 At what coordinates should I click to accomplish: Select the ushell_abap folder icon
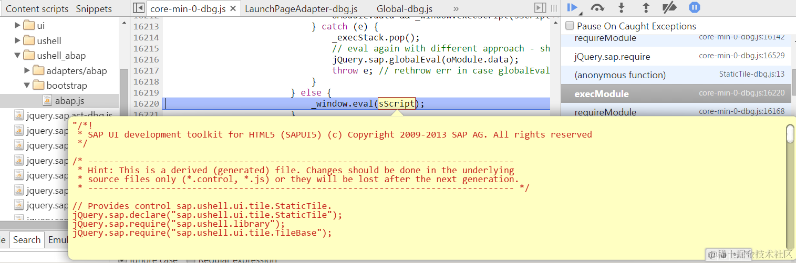(x=29, y=55)
